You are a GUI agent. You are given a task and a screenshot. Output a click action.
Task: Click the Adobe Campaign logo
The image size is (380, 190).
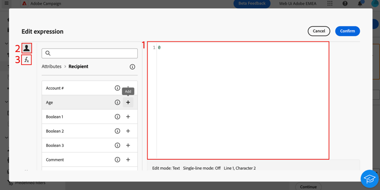click(24, 4)
